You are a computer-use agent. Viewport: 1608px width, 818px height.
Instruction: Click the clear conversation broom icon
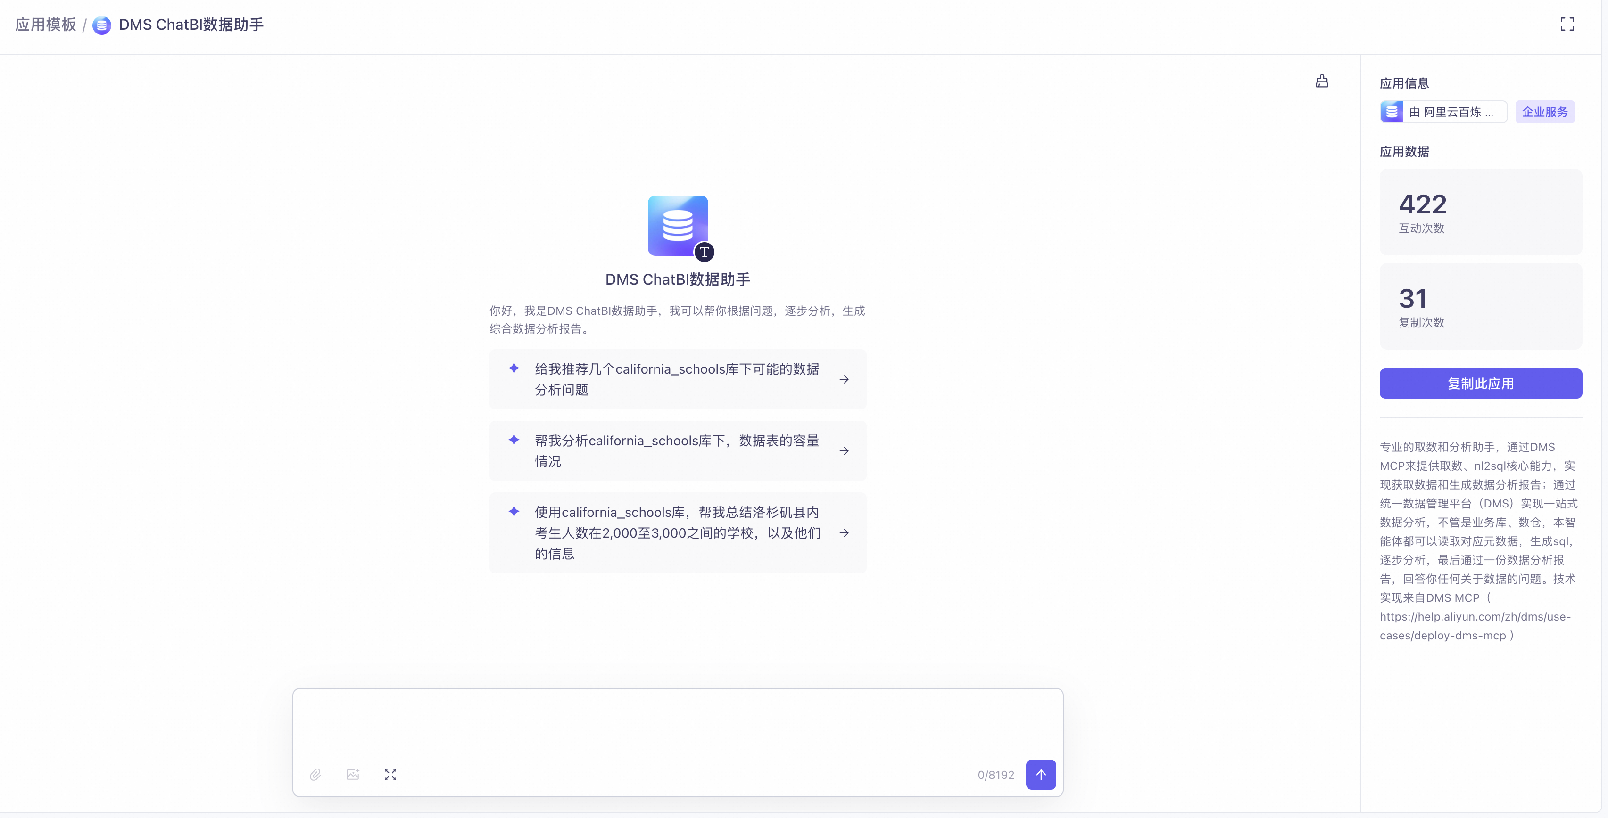pos(1321,81)
